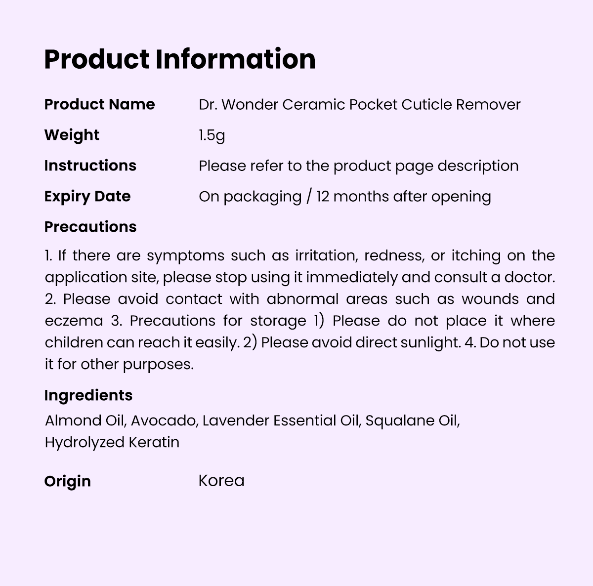Select the Dr. Wonder Ceramic Pocket Cuticle Remover text

click(x=359, y=105)
